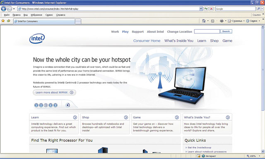
Task: Click the Favorites star icon
Action: tap(3, 21)
